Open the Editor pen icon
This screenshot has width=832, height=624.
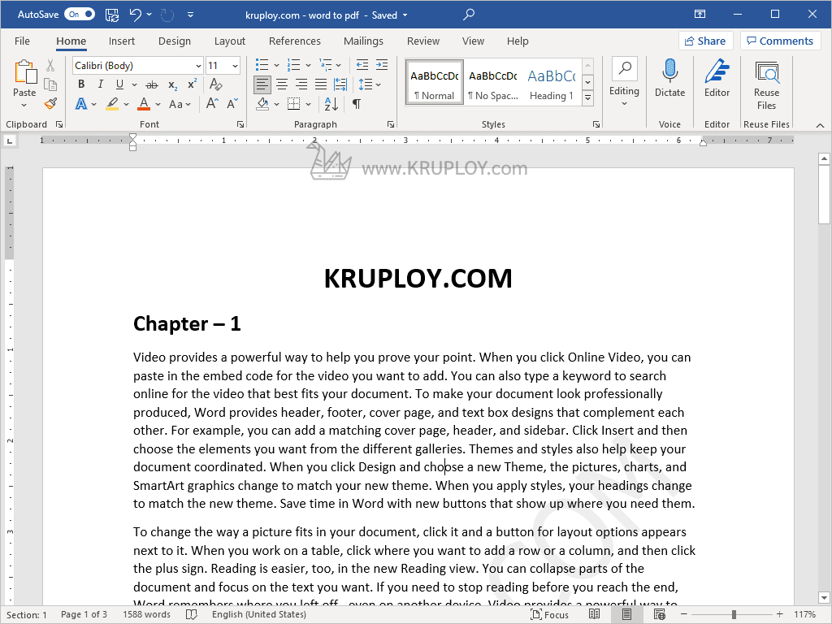point(717,78)
